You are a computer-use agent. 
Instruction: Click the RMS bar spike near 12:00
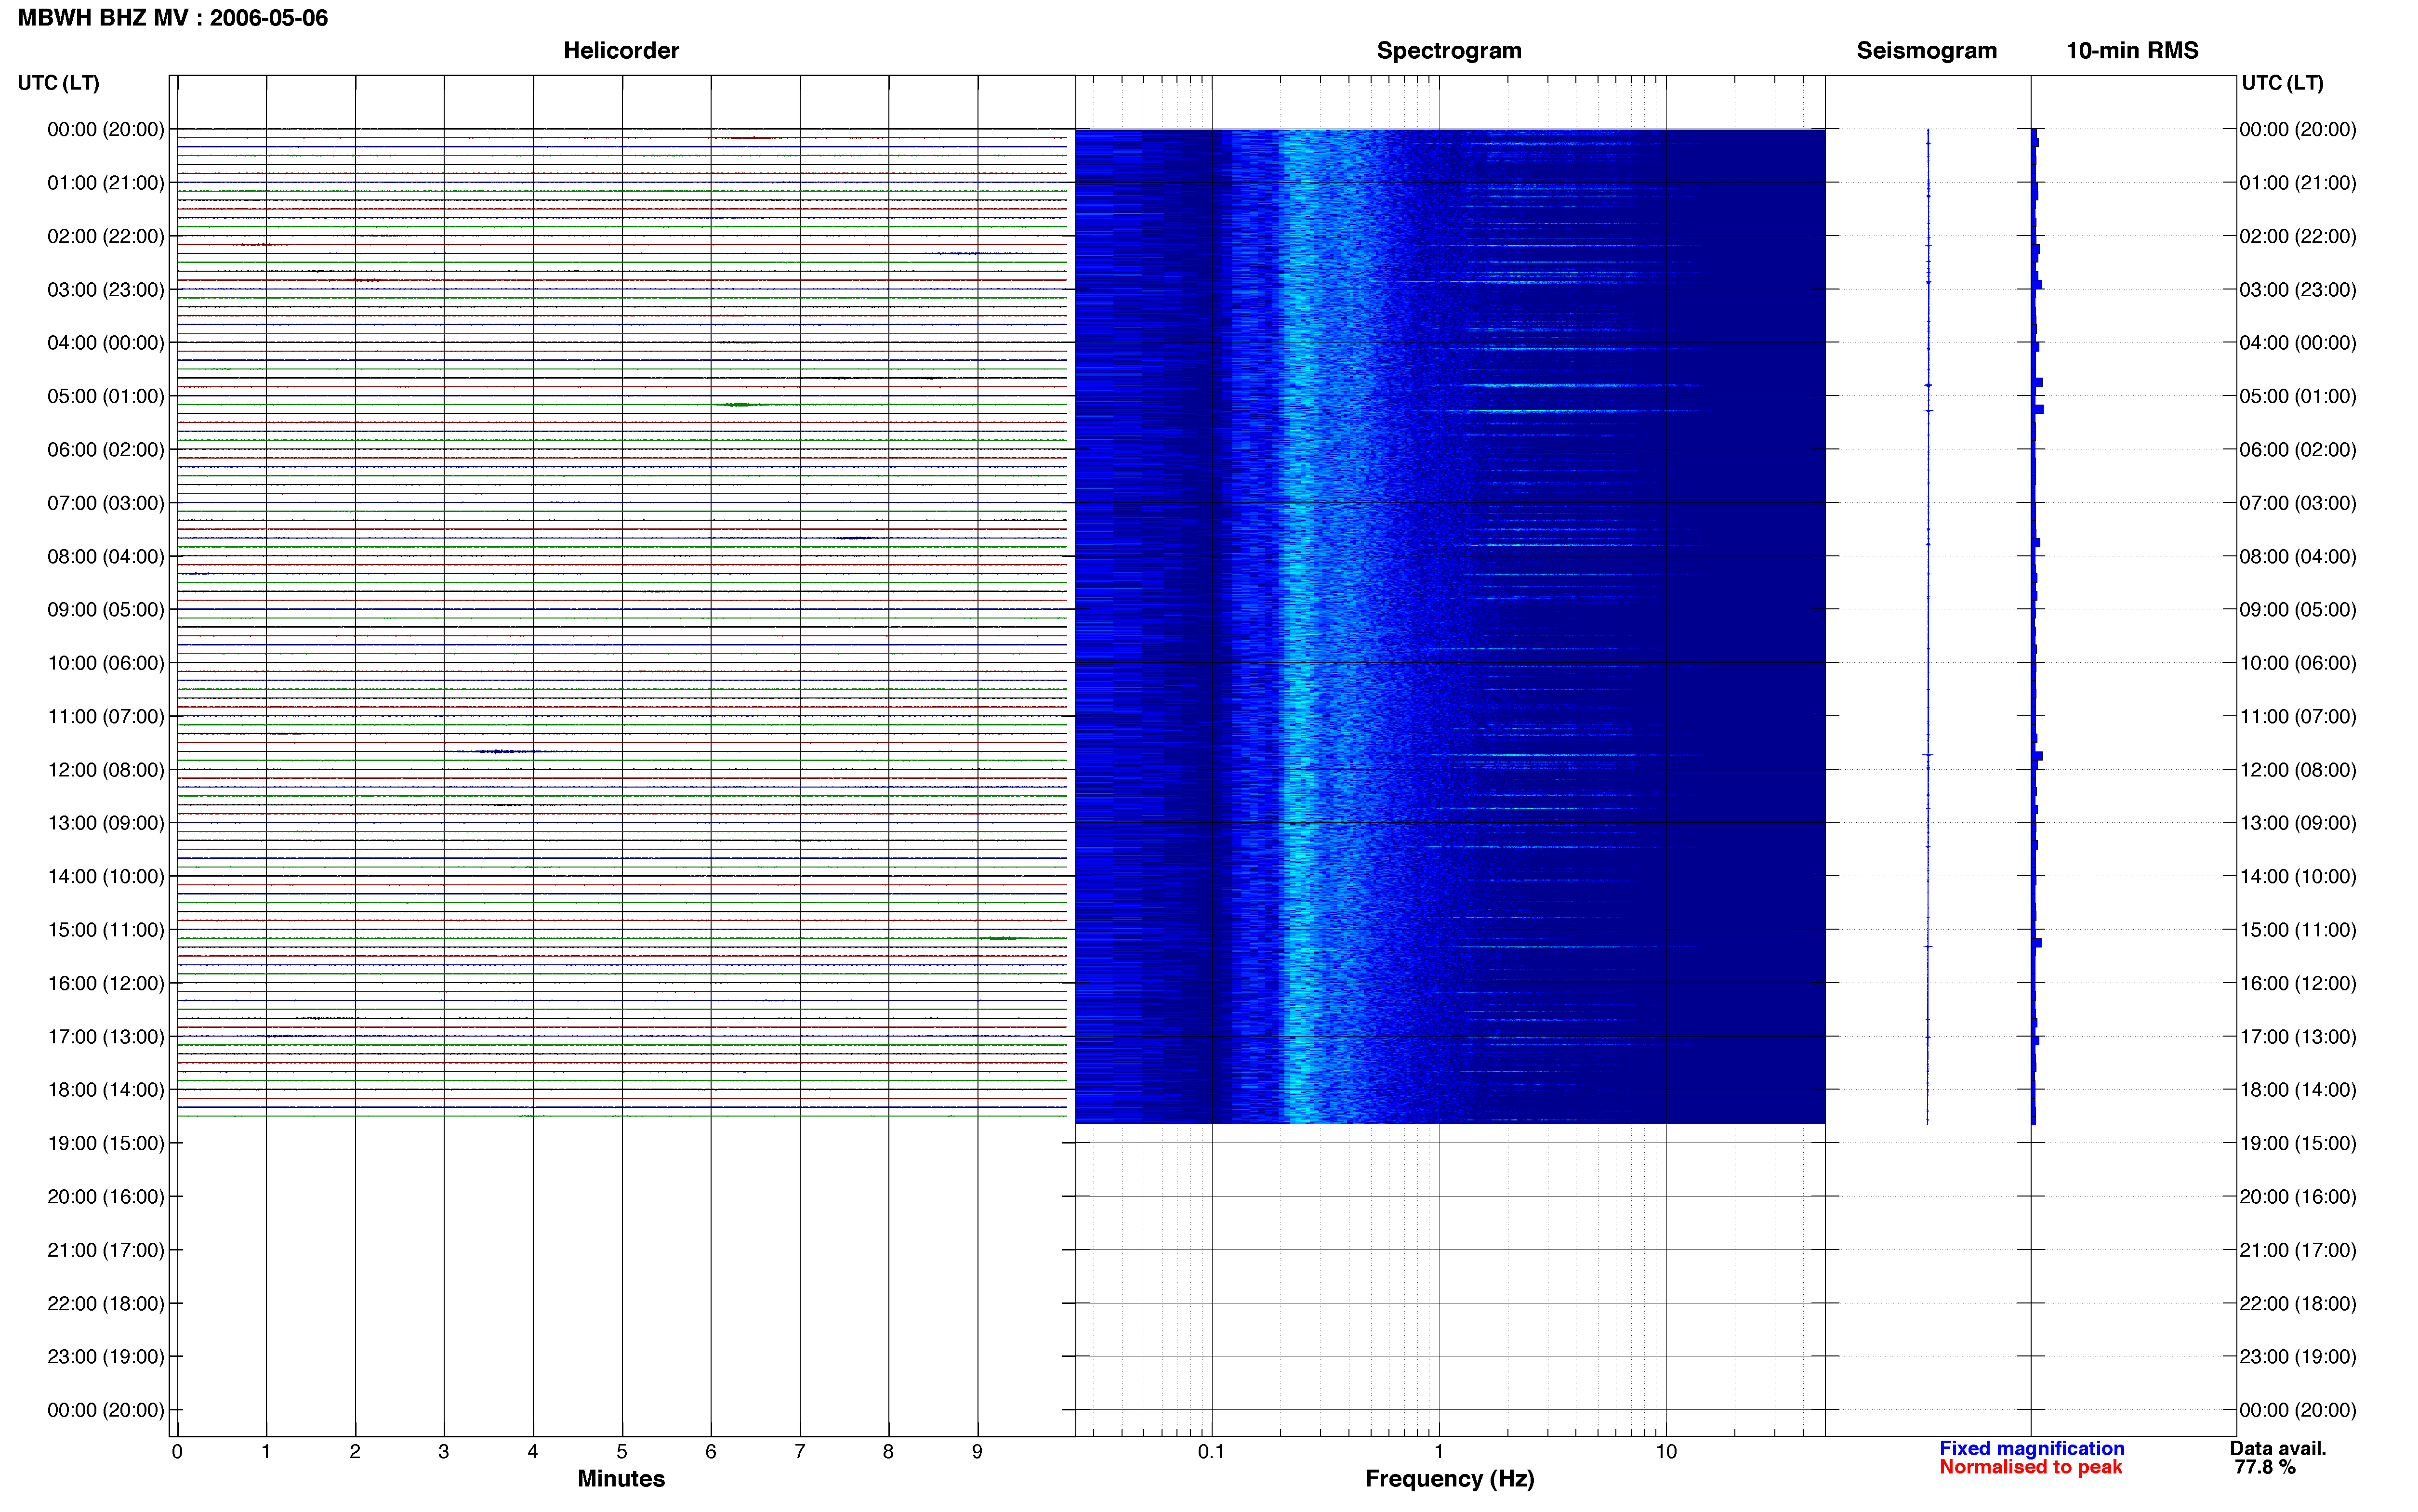(x=2038, y=757)
